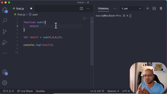Viewport: 167px width, 94px height.
Task: Click the macOS green fullscreen button
Action: (x=9, y=2)
